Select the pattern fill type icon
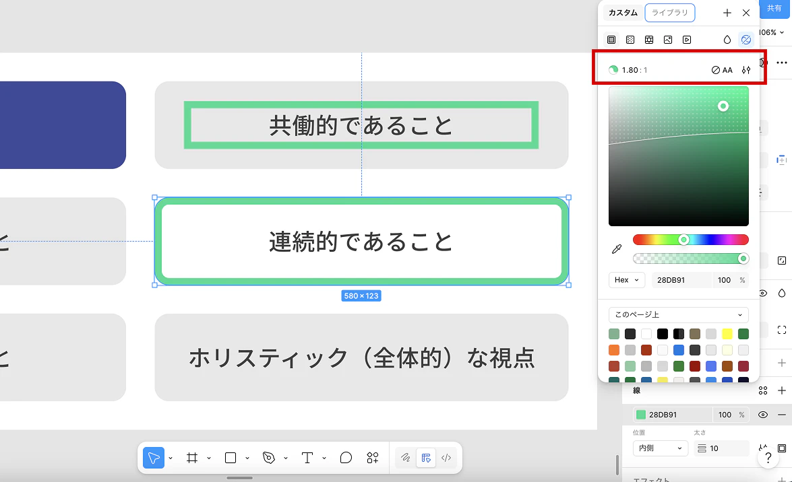The image size is (792, 482). point(649,39)
